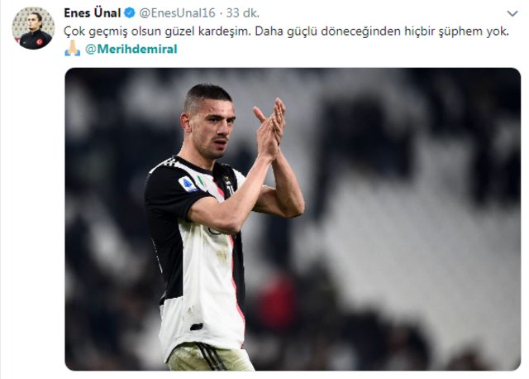This screenshot has width=529, height=379.
Task: Click the blue verified badge
Action: [130, 13]
